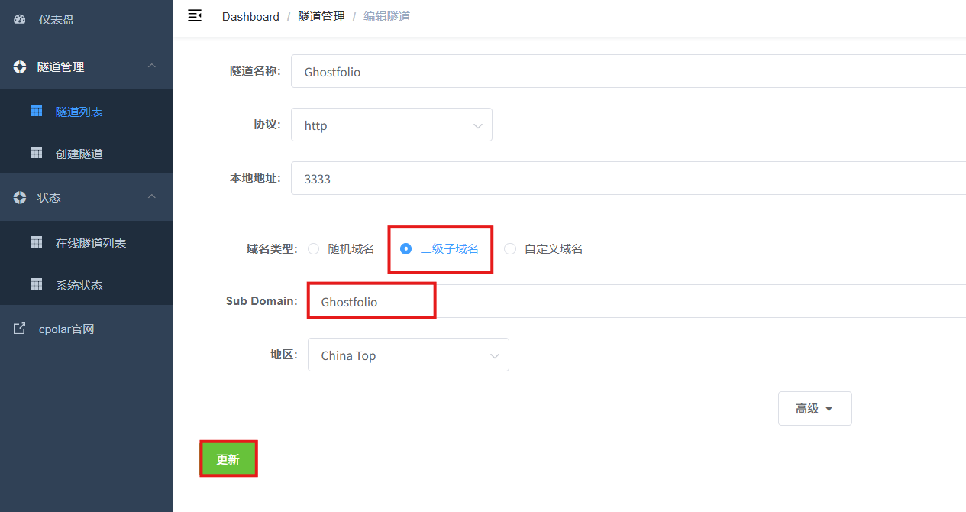Viewport: 966px width, 512px height.
Task: Click the table icon beside 在线隧道列表
Action: [x=36, y=242]
